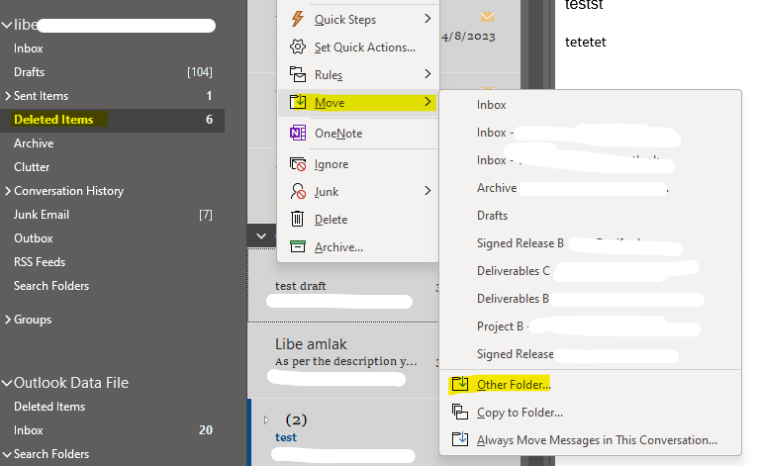Open the Junk submenu

click(x=358, y=192)
